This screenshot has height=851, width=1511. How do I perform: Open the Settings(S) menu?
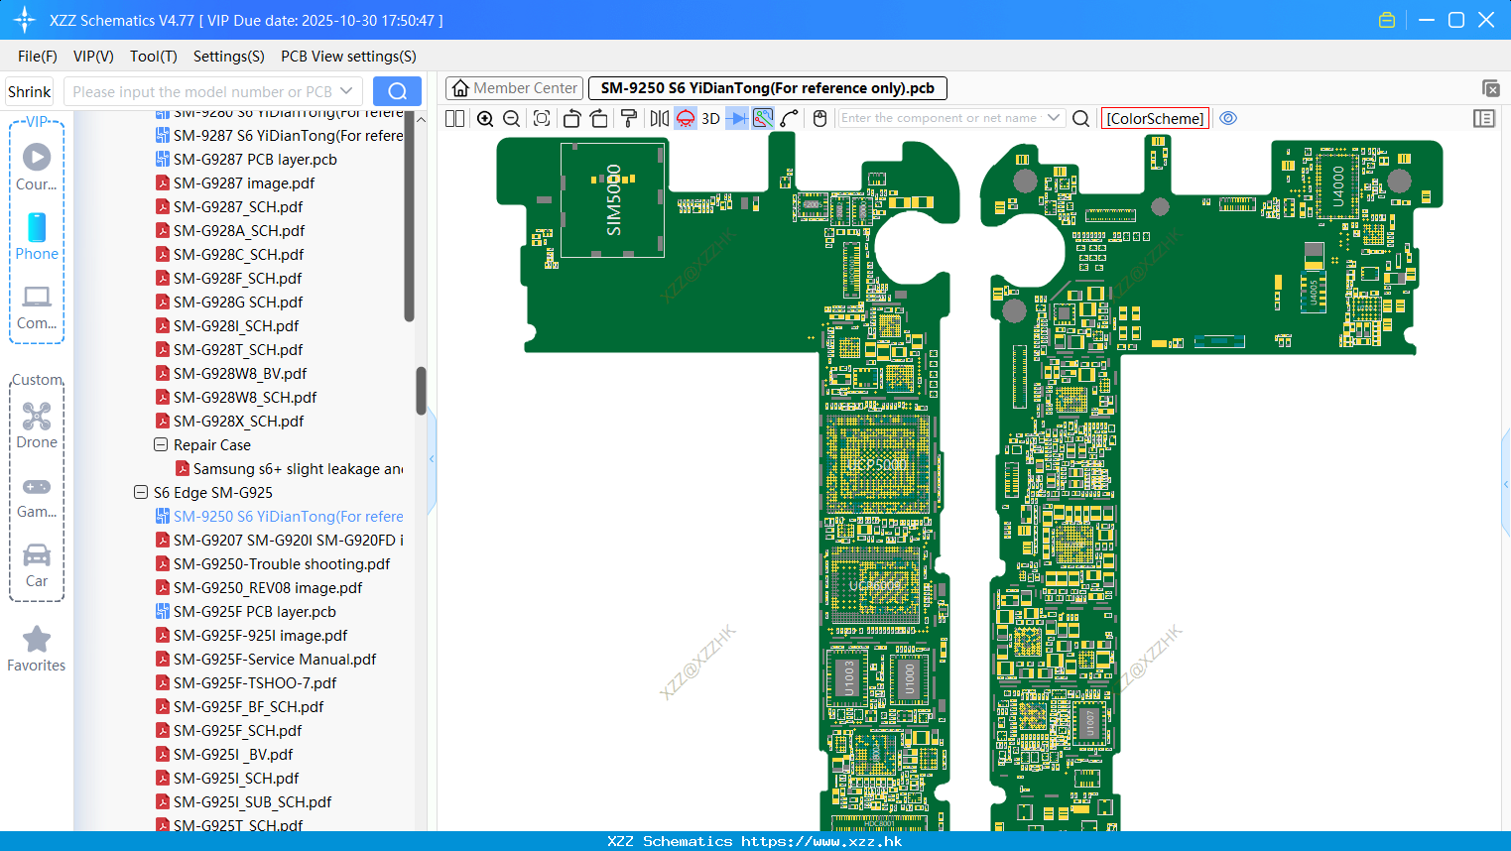pos(229,57)
